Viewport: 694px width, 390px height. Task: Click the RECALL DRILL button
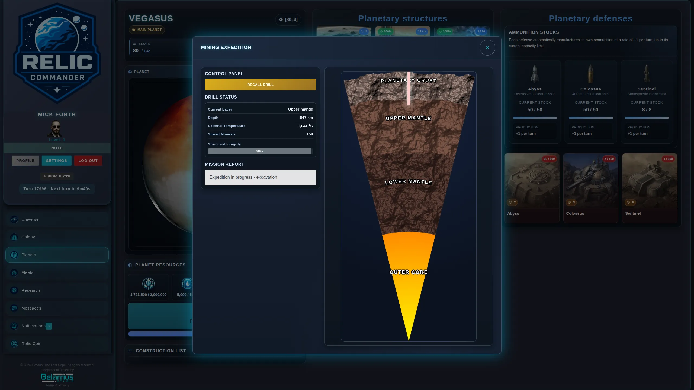point(260,84)
